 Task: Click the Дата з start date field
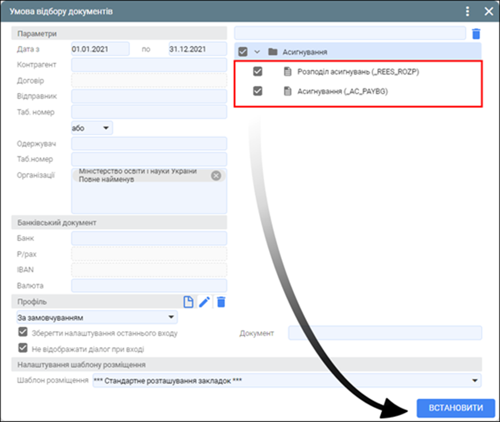pos(100,49)
